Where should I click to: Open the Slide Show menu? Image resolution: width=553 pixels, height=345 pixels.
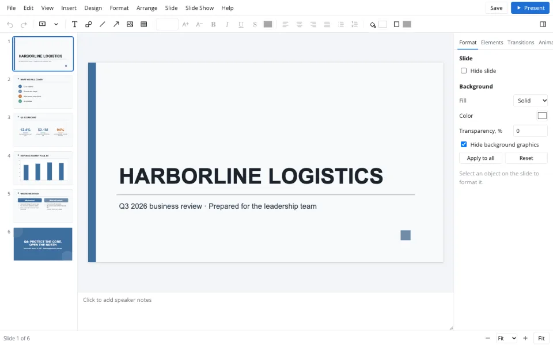[x=200, y=7]
